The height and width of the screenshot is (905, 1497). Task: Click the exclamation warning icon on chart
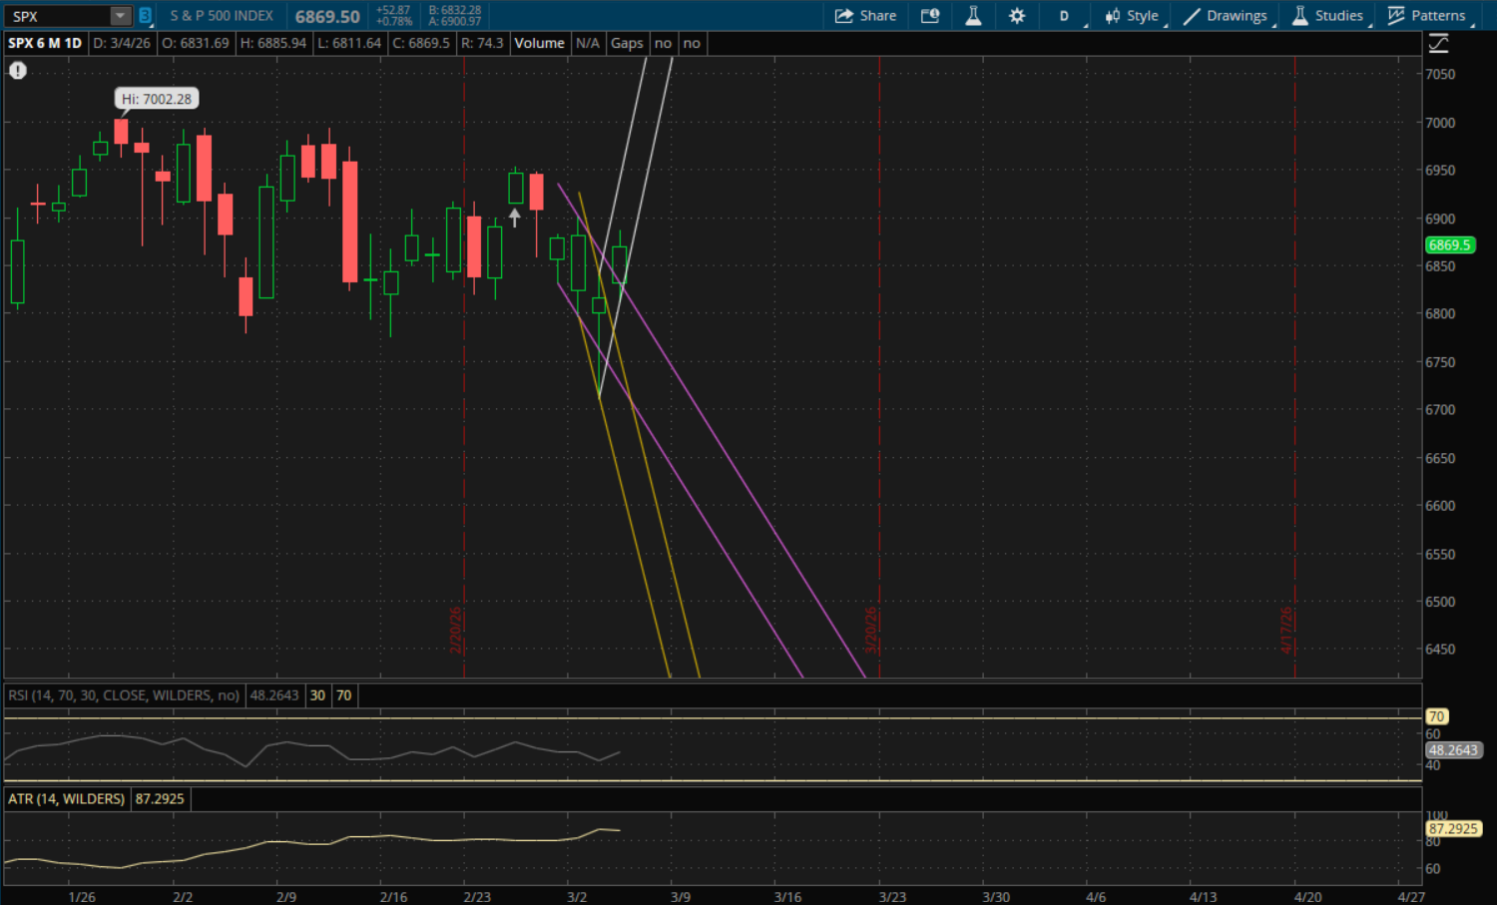click(18, 71)
